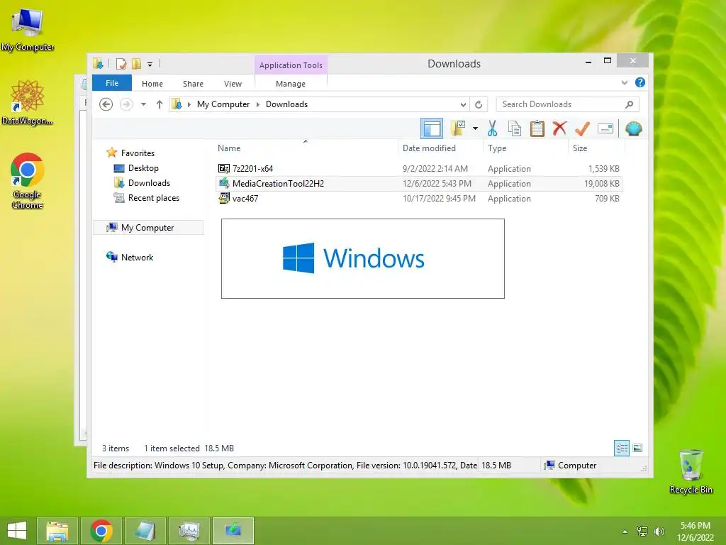Open Google Chrome from the taskbar
This screenshot has height=545, width=726.
[x=101, y=531]
